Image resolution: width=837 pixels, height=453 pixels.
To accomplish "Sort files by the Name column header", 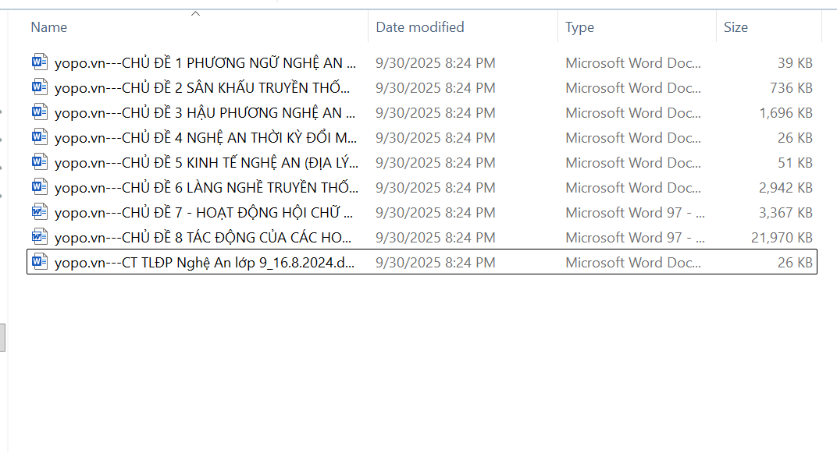I will [49, 27].
